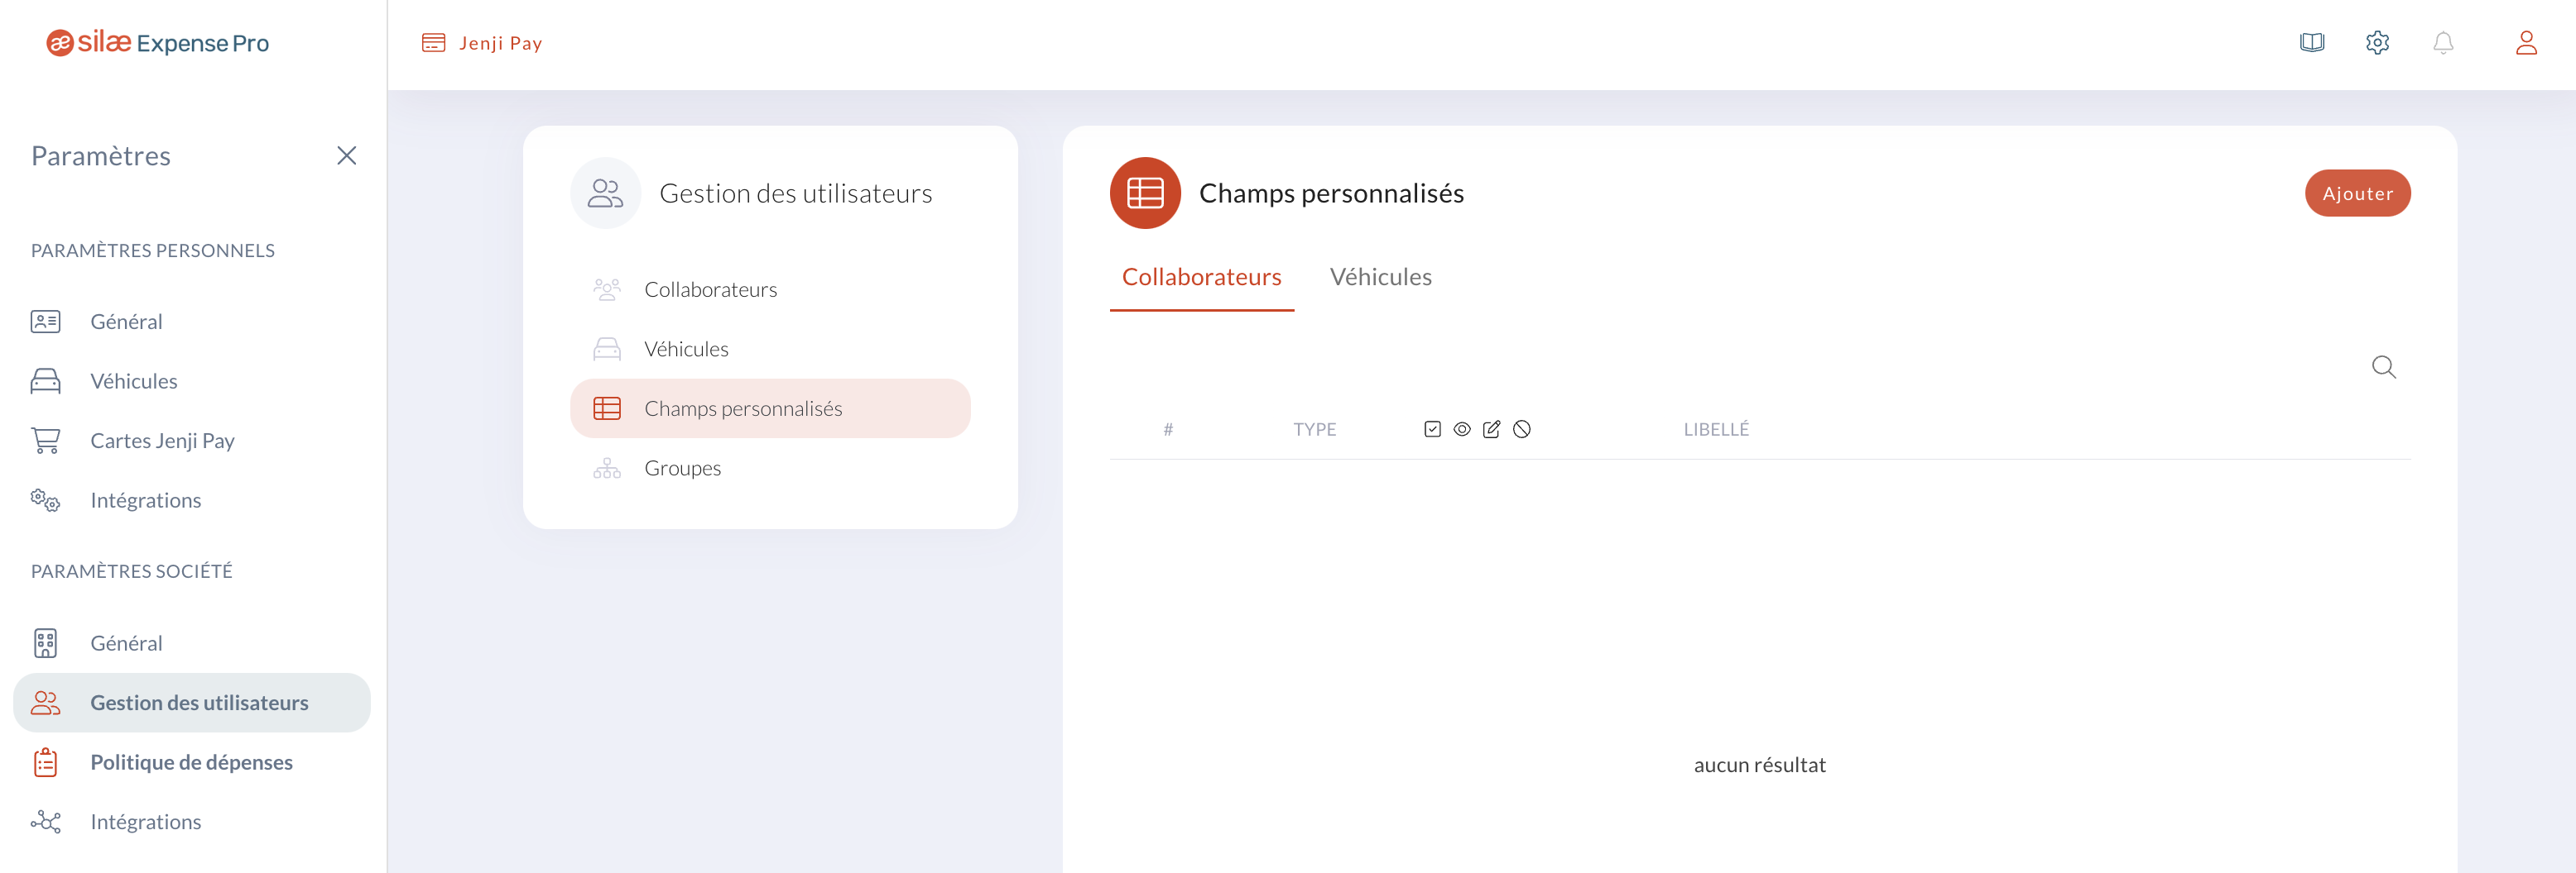Click the eye visibility column header icon

point(1462,430)
